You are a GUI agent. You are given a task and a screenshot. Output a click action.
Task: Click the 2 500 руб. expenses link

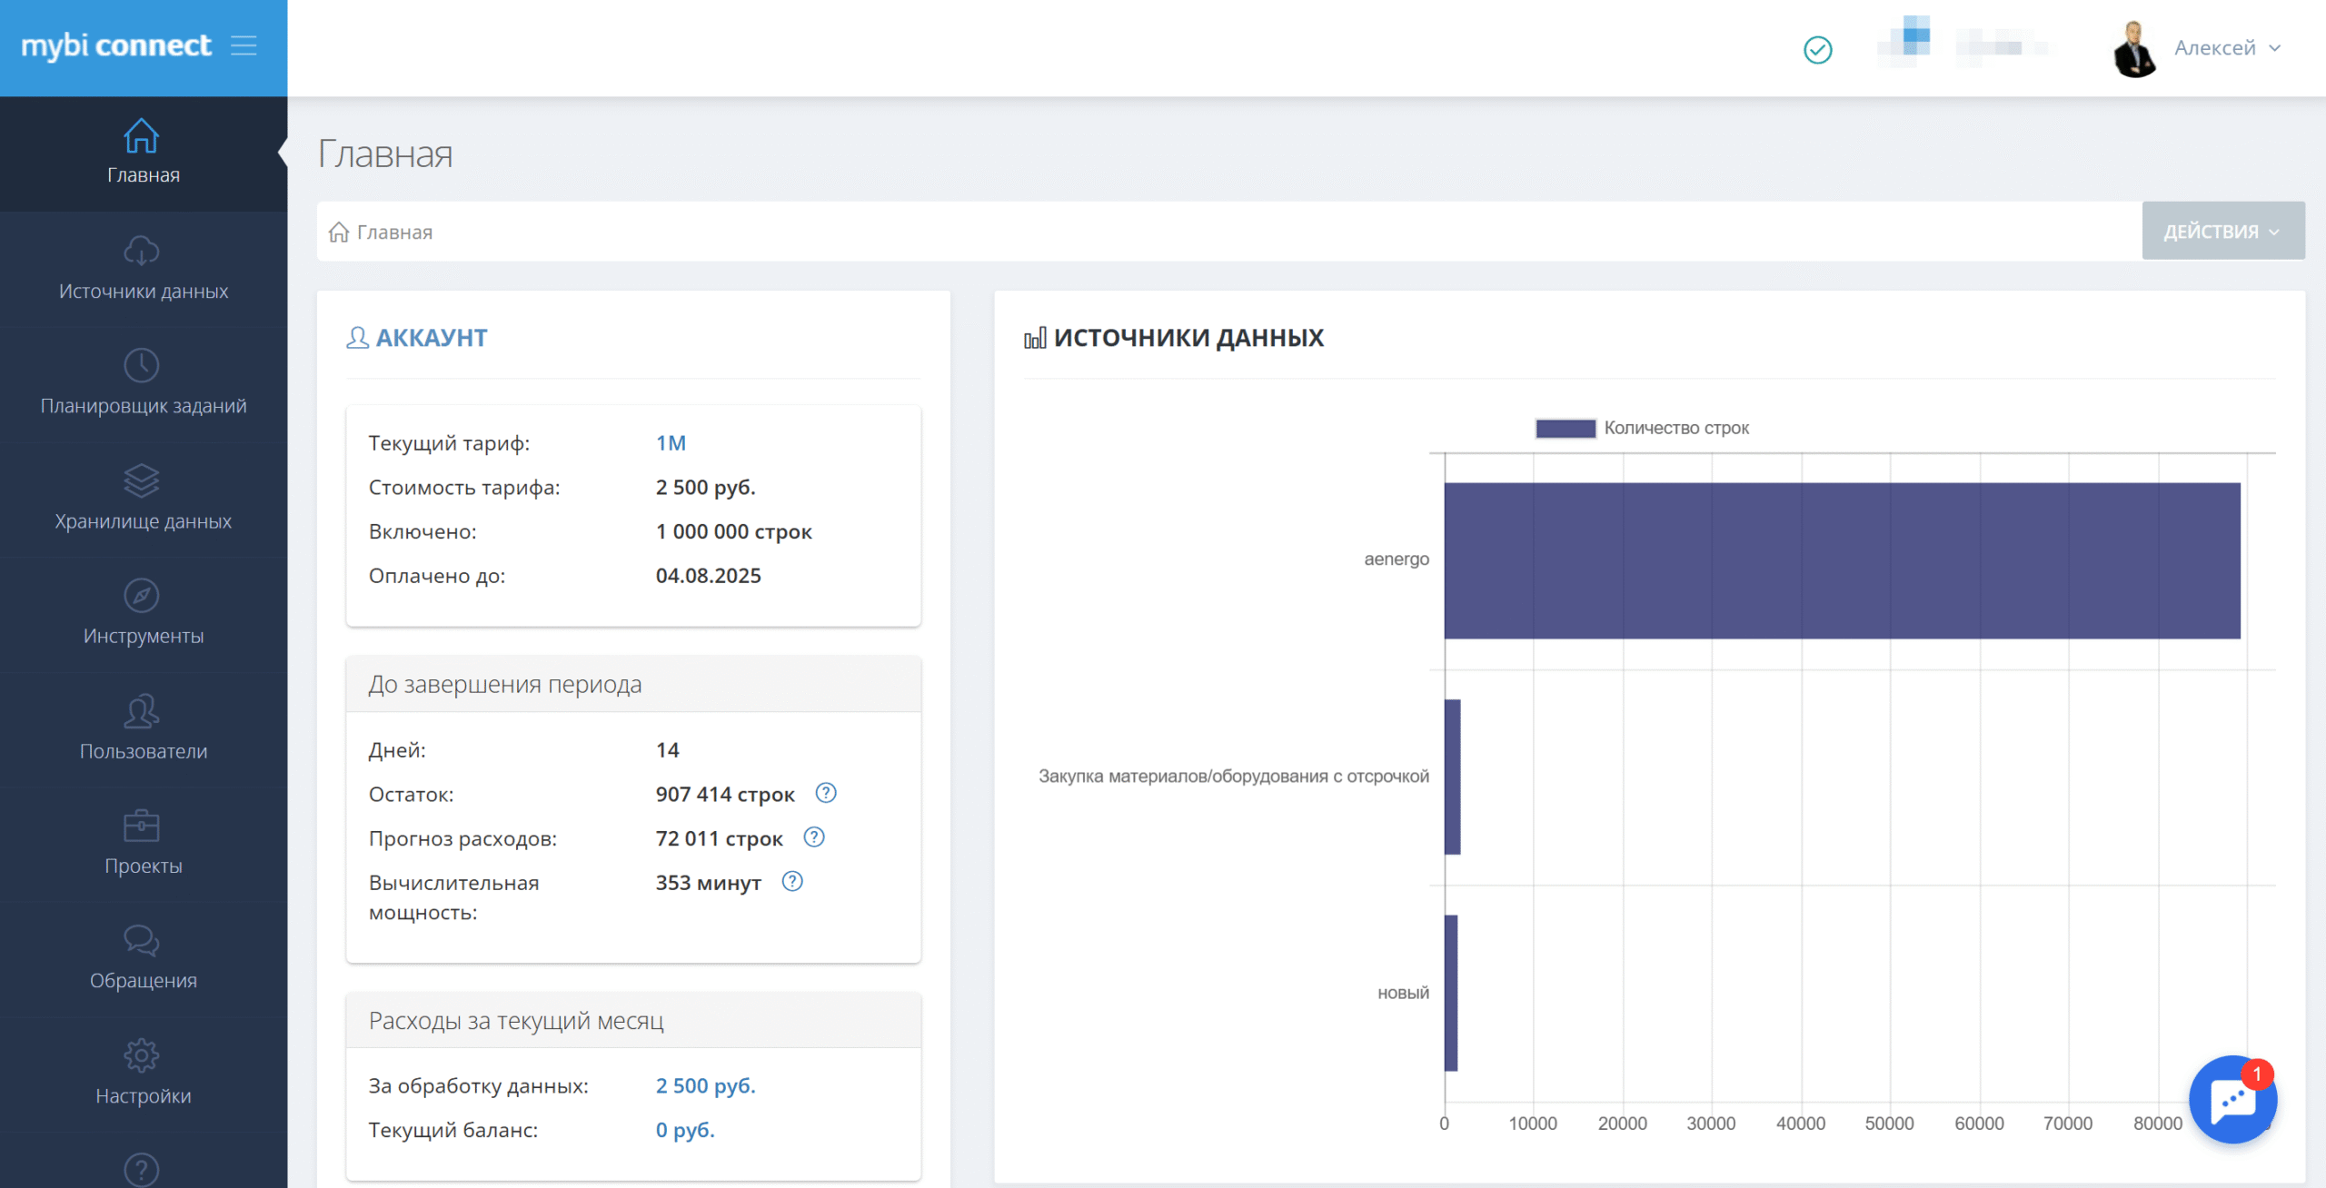click(705, 1085)
